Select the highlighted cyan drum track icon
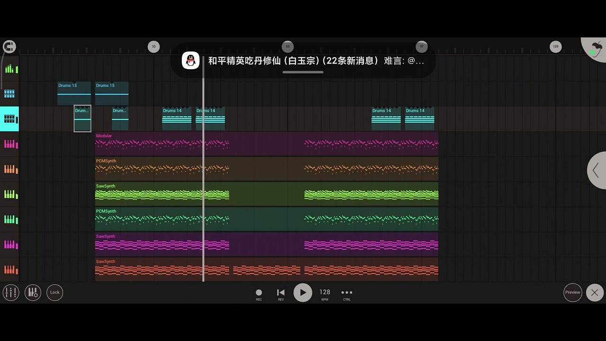The image size is (606, 341). tap(9, 118)
